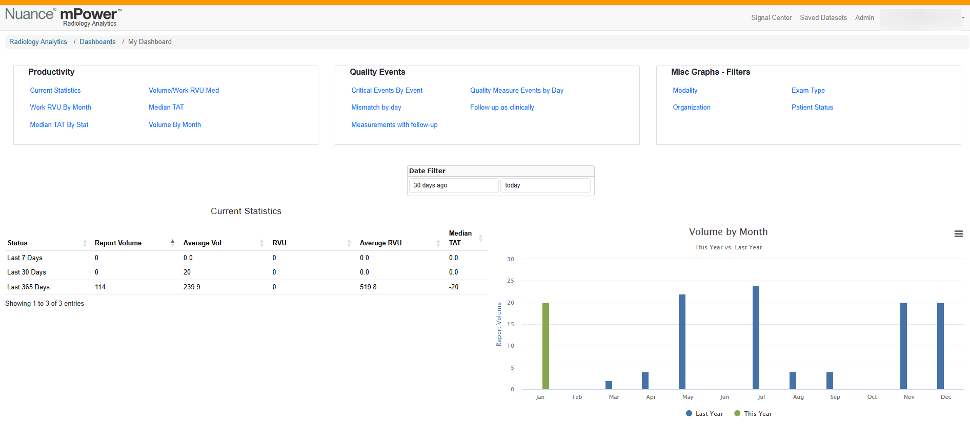Open the Work RVU By Month link
This screenshot has width=970, height=424.
[60, 107]
